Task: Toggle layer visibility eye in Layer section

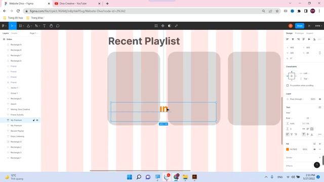Action: (320, 99)
